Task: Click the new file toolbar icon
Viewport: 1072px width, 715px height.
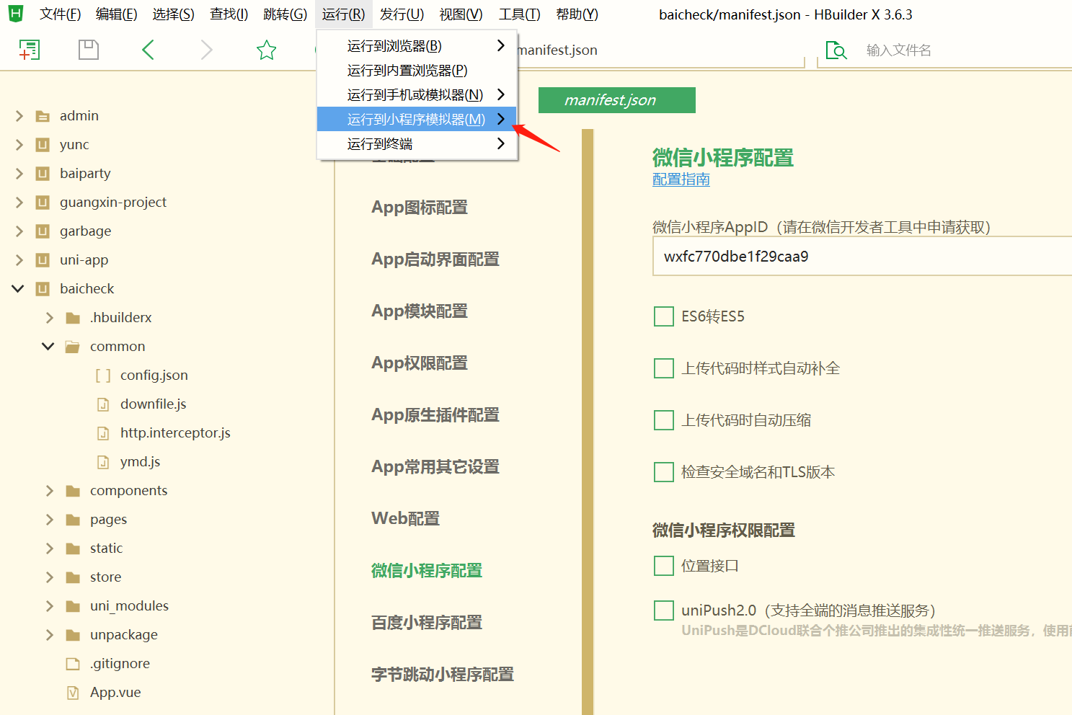Action: click(29, 50)
